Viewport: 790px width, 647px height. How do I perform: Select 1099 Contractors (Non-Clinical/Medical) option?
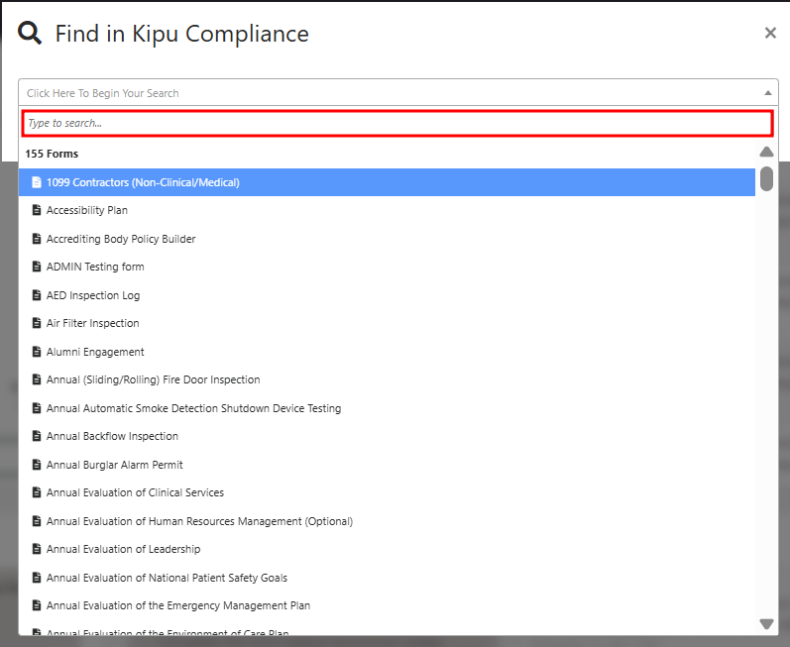pos(143,182)
